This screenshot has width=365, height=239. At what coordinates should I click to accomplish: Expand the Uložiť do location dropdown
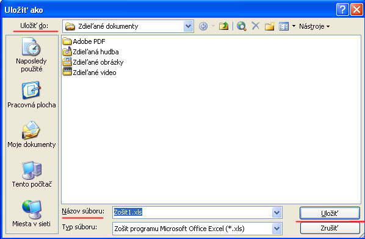[x=188, y=26]
